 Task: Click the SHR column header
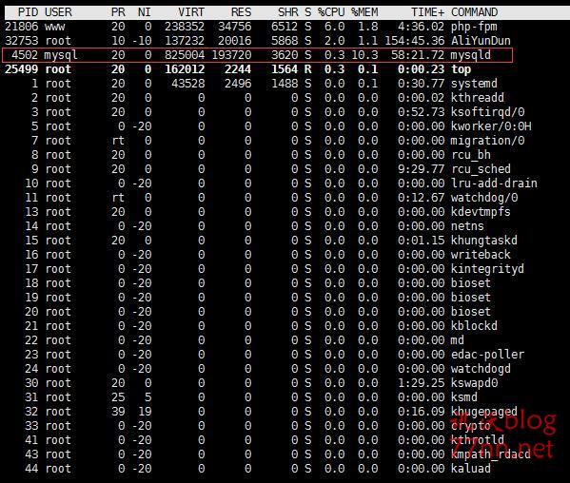(288, 12)
